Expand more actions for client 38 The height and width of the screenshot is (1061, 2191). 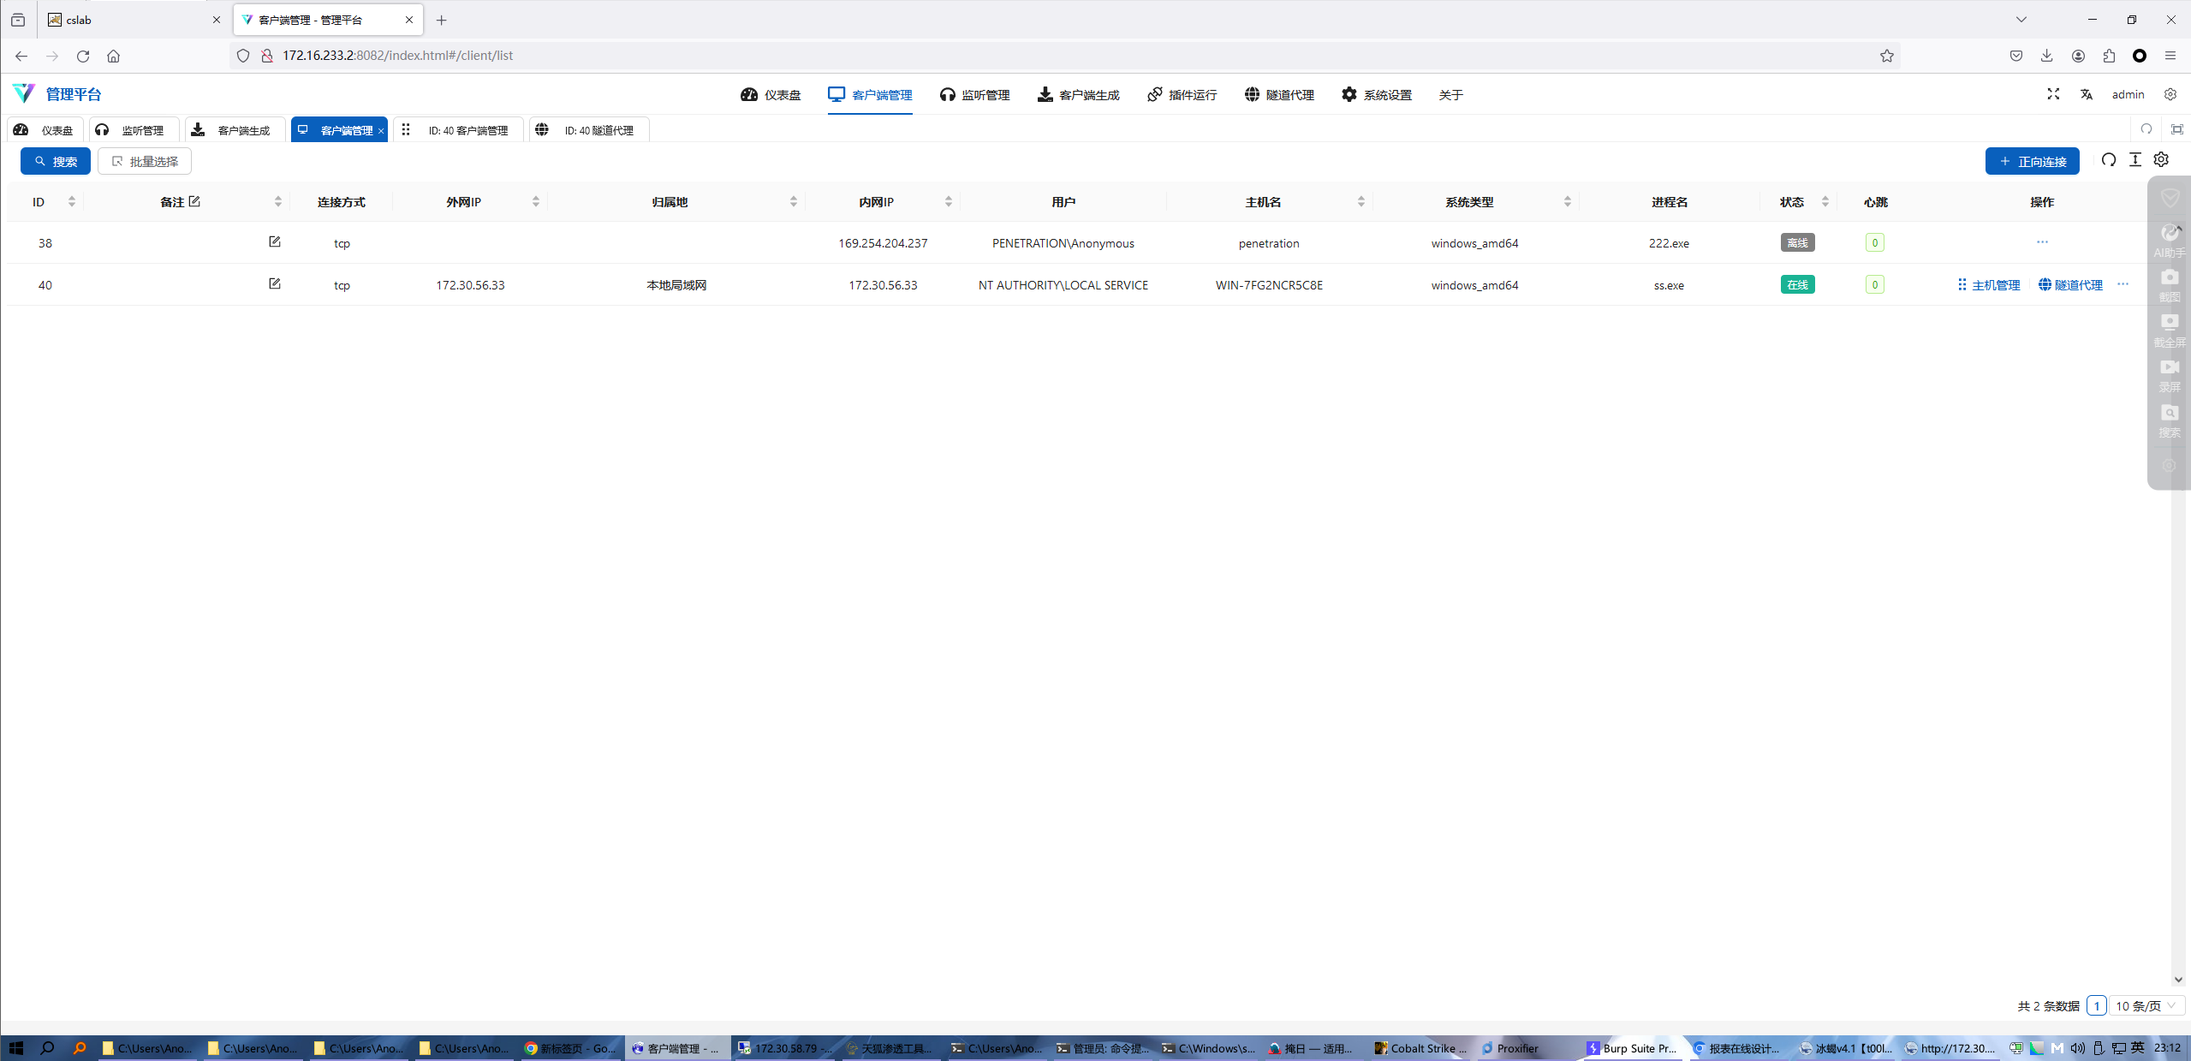click(x=2042, y=242)
